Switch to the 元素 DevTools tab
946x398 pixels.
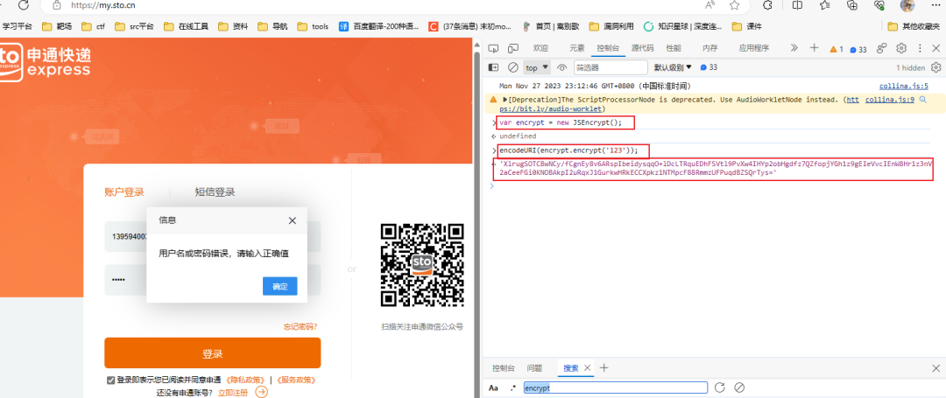pyautogui.click(x=577, y=49)
